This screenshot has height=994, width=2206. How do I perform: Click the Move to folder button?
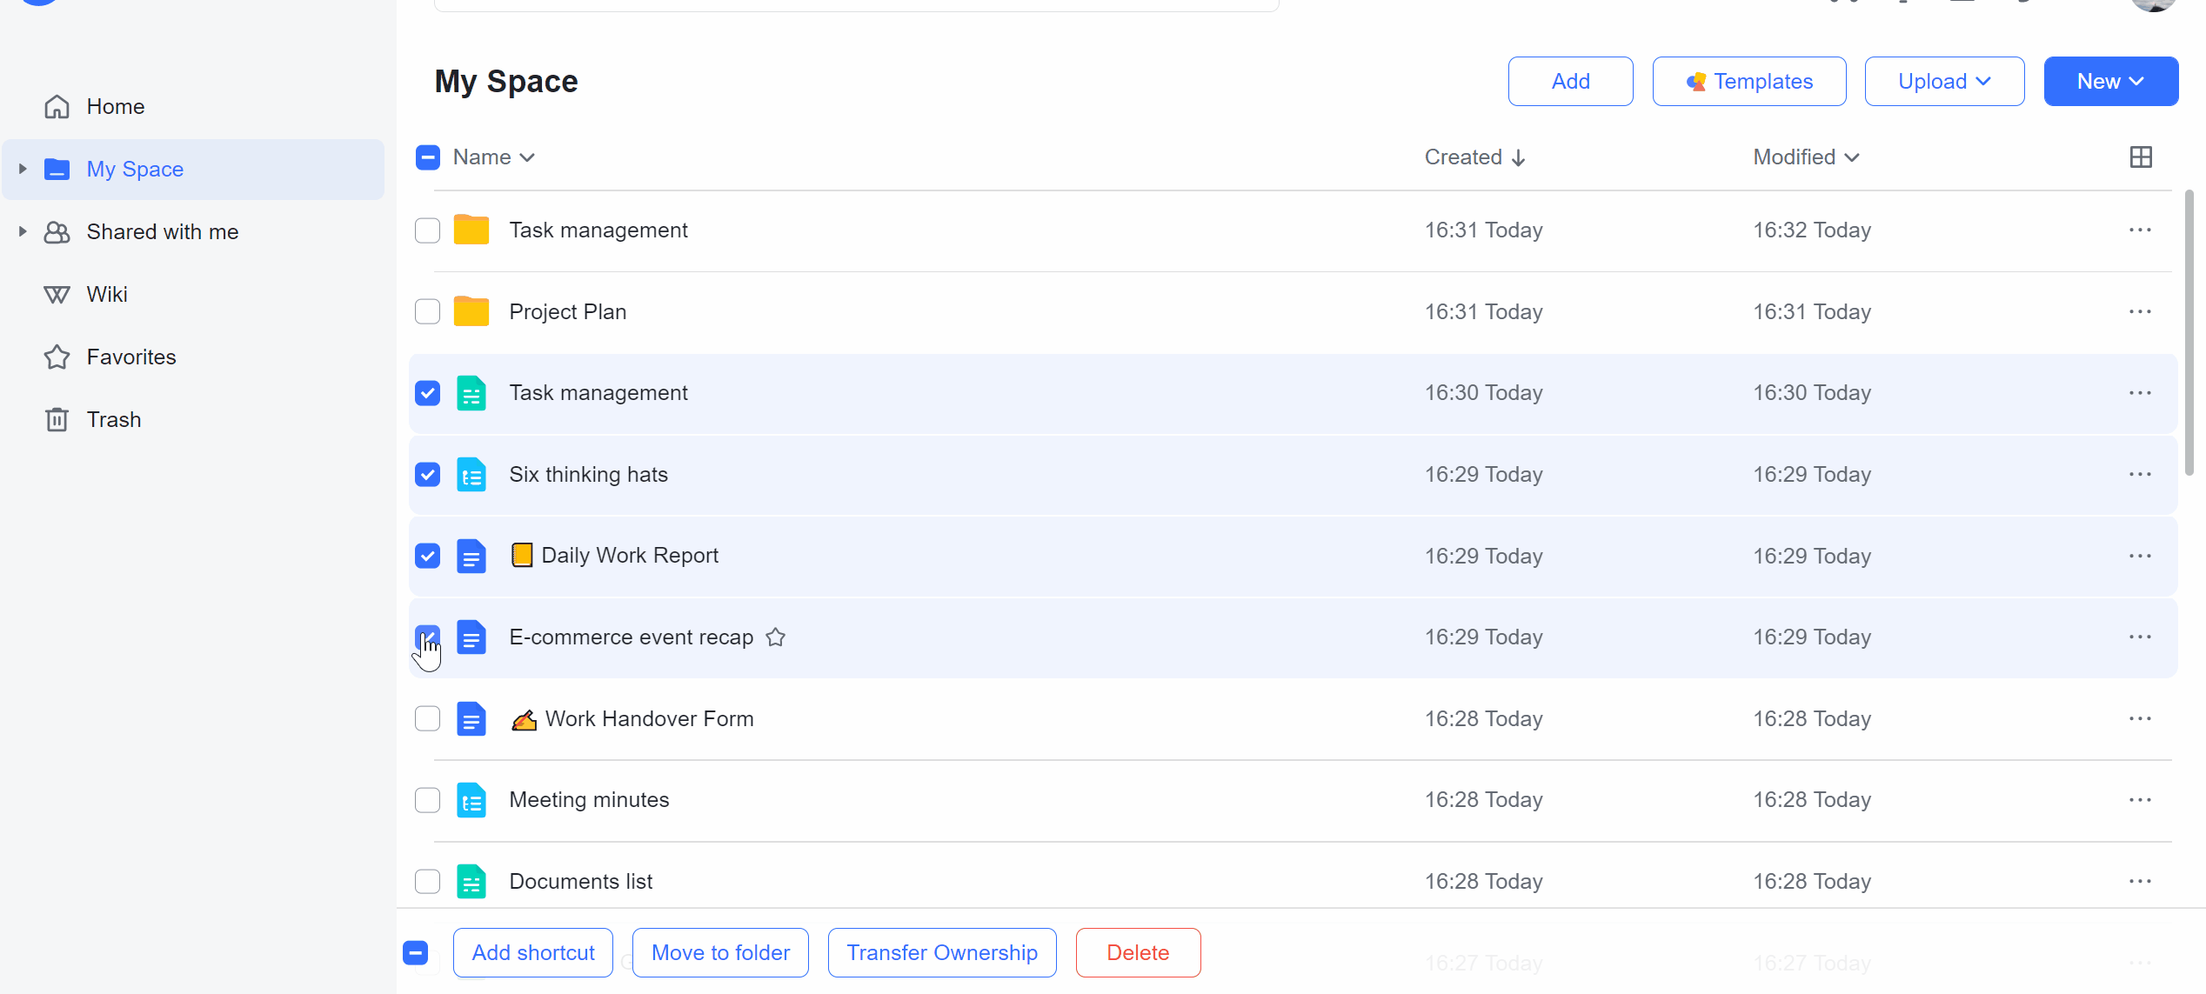(720, 951)
